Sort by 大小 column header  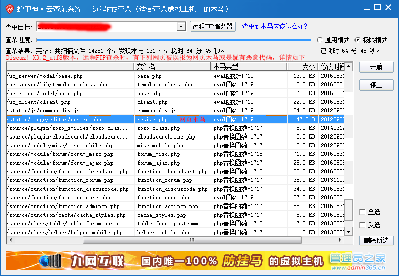pyautogui.click(x=303, y=66)
